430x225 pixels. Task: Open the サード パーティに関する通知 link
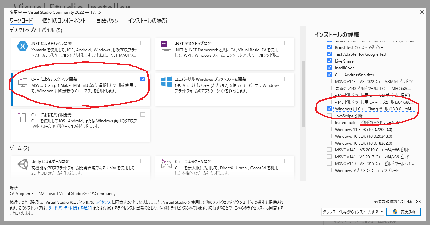tap(70, 208)
